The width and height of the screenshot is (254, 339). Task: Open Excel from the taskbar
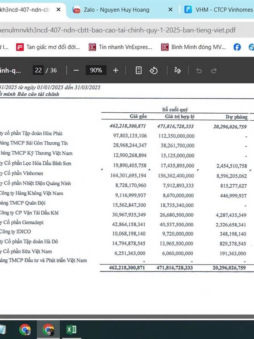click(72, 329)
